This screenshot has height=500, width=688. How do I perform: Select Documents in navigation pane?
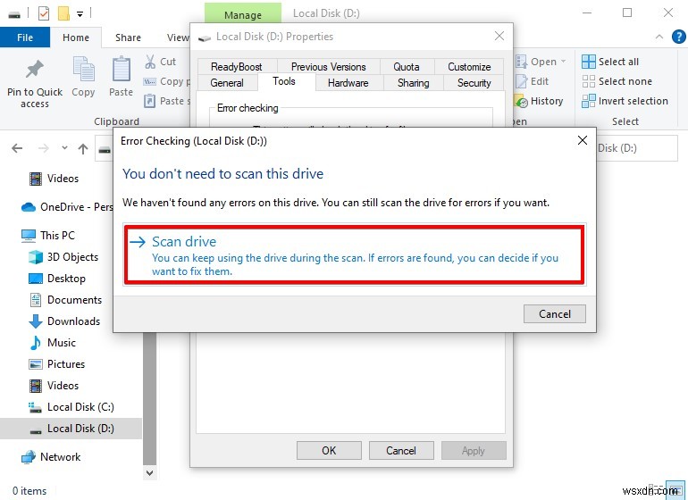click(65, 300)
